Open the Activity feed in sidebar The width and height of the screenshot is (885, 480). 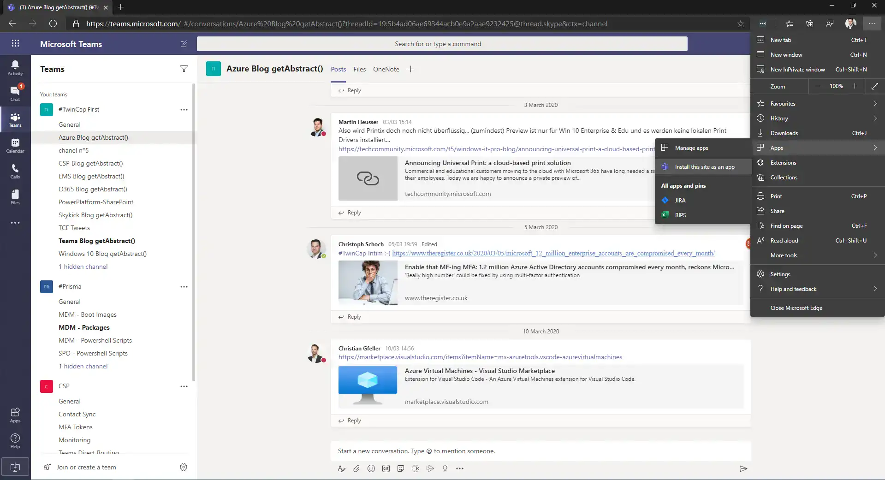(15, 68)
